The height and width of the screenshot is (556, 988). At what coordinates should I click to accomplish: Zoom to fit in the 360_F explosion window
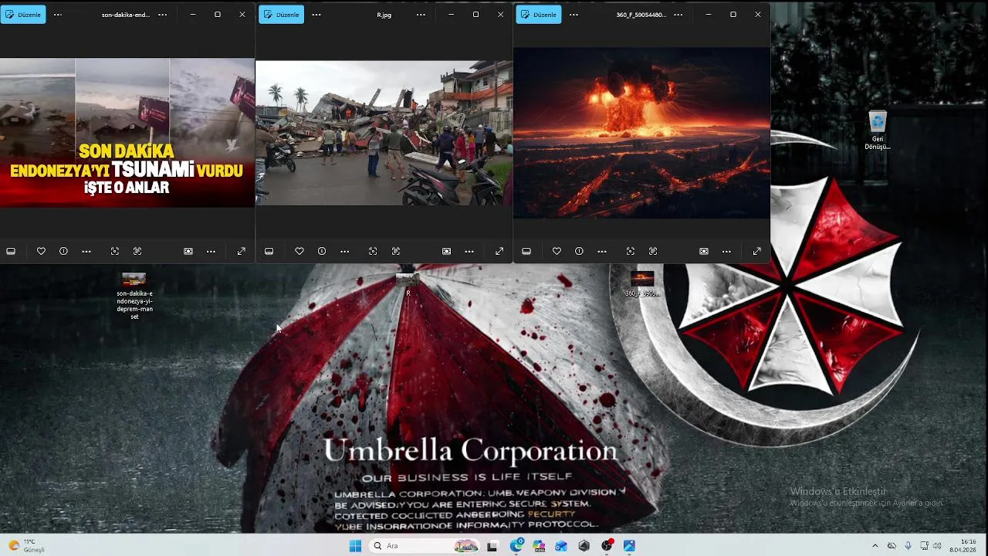click(x=631, y=251)
